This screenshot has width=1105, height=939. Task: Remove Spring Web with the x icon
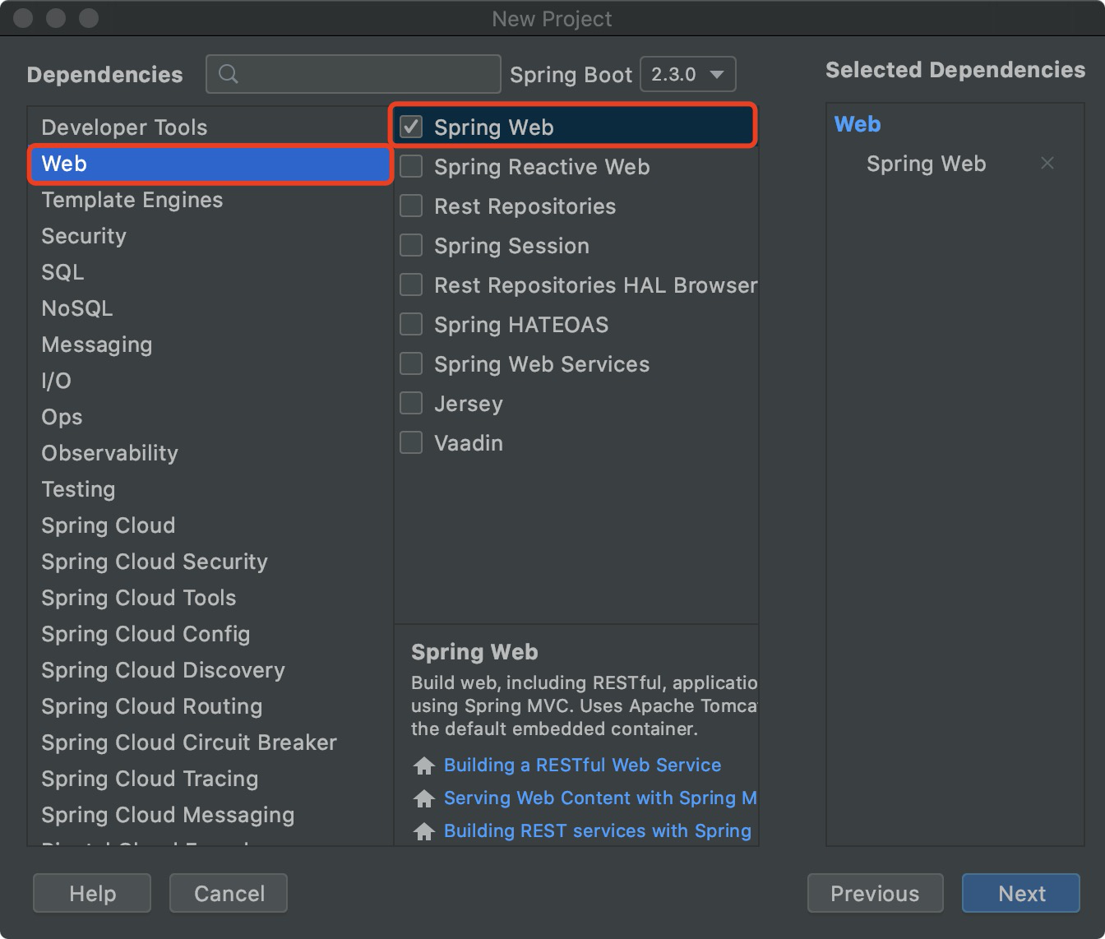pyautogui.click(x=1047, y=163)
